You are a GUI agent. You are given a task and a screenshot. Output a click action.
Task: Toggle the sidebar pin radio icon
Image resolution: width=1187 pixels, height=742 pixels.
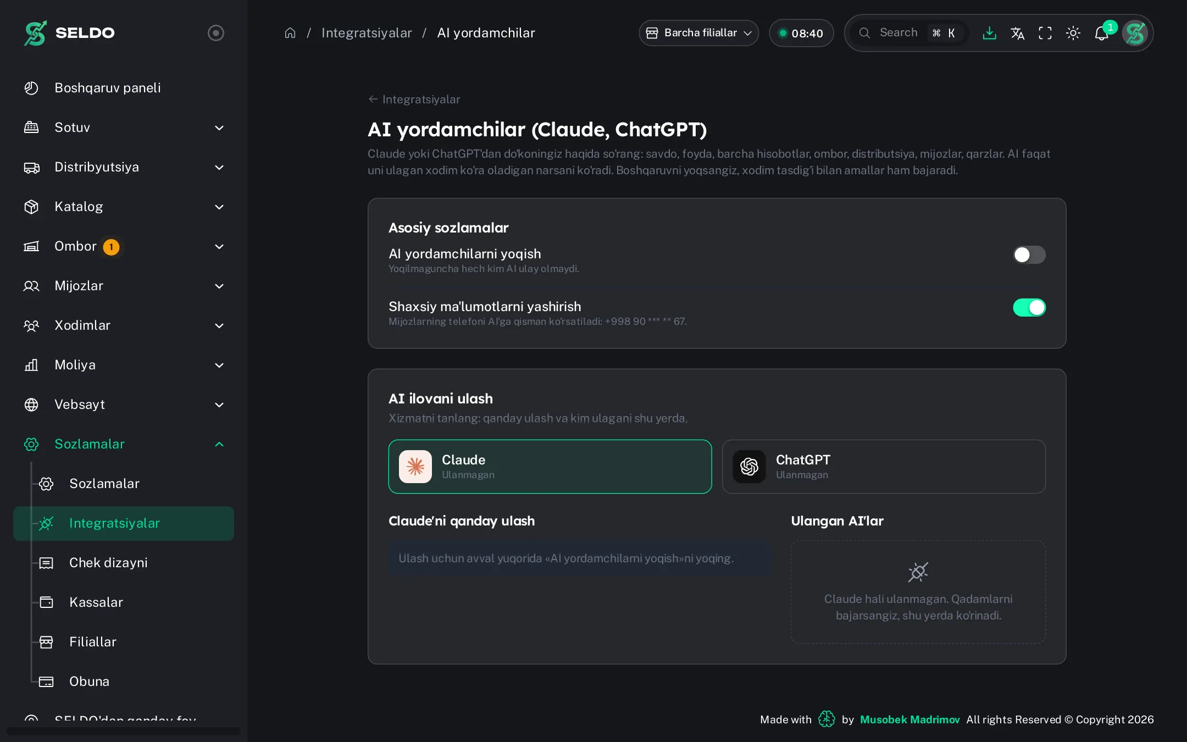click(216, 33)
